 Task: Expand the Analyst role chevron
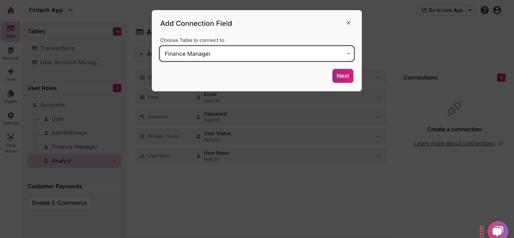[114, 161]
